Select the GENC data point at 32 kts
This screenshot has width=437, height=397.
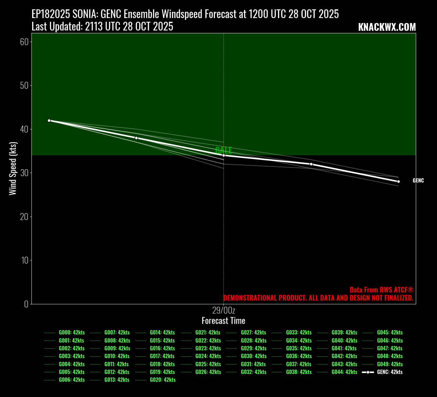click(311, 164)
